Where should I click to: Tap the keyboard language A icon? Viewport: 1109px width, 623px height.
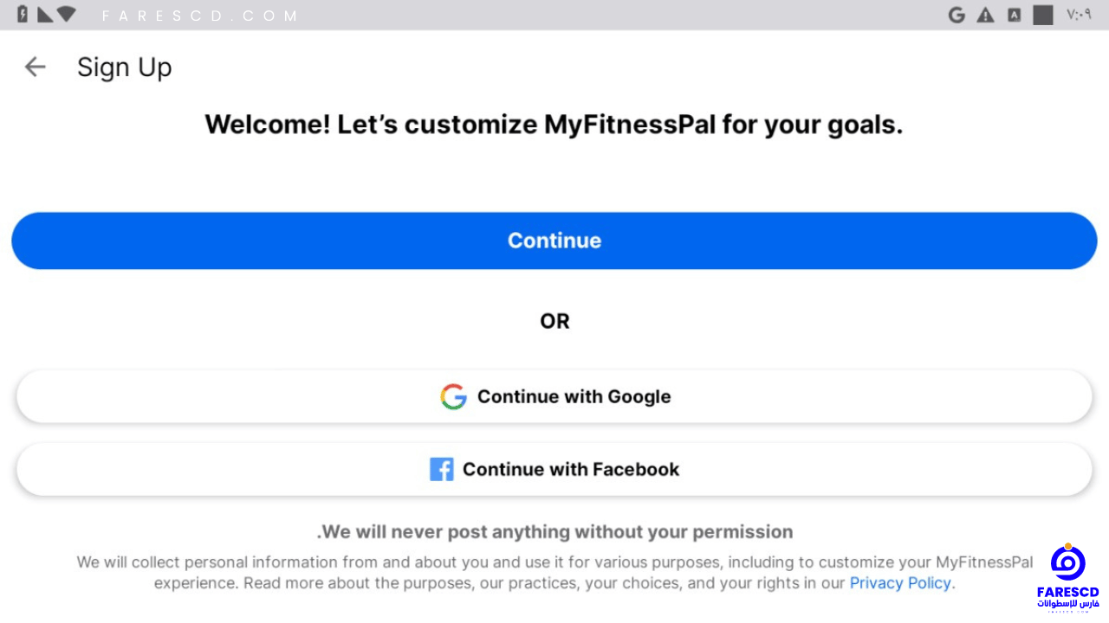(1014, 15)
